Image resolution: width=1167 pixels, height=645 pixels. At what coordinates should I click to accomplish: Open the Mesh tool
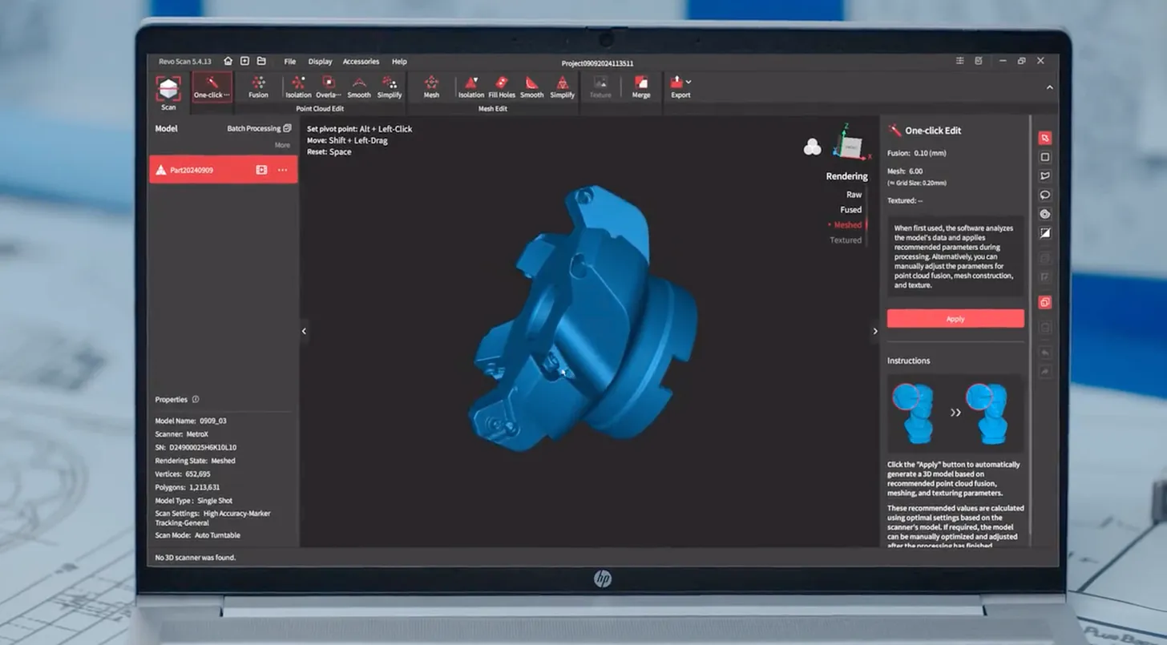pos(431,87)
